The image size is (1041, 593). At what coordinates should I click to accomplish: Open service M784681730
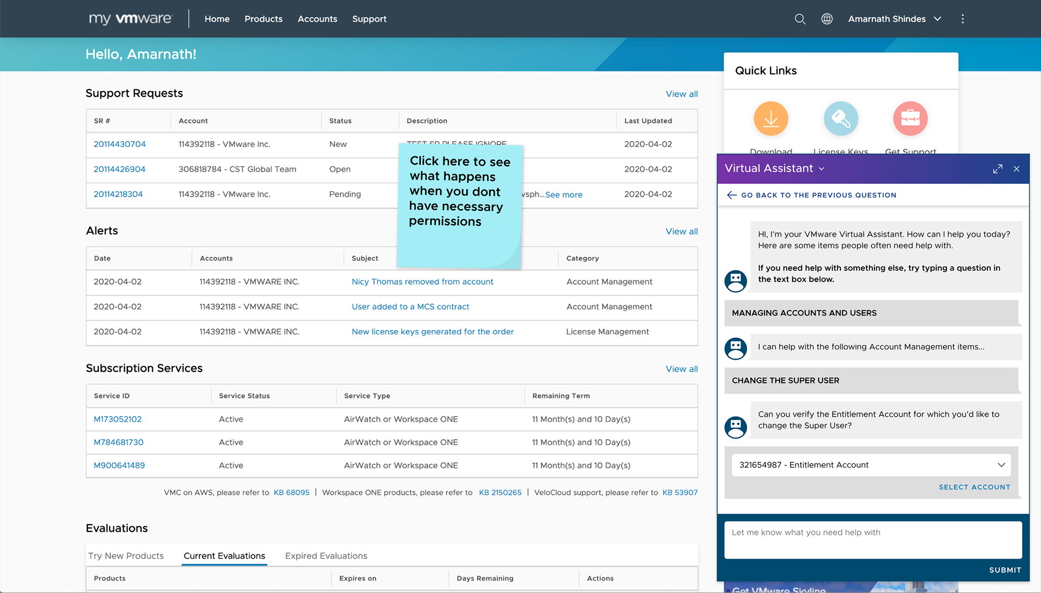(119, 442)
